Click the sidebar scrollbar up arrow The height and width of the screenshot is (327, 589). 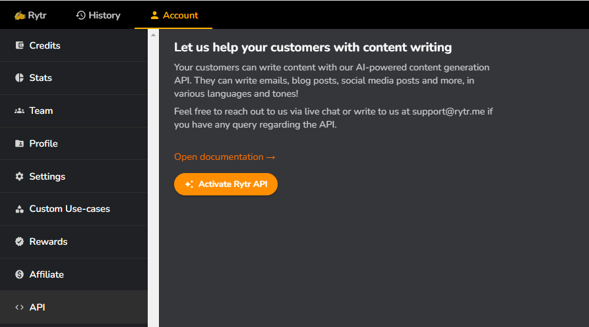154,34
